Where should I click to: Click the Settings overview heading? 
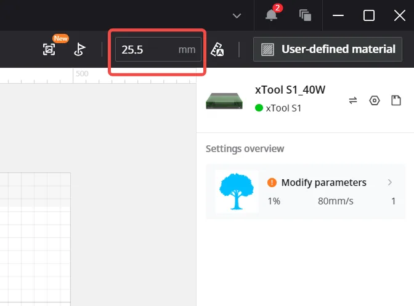coord(245,149)
